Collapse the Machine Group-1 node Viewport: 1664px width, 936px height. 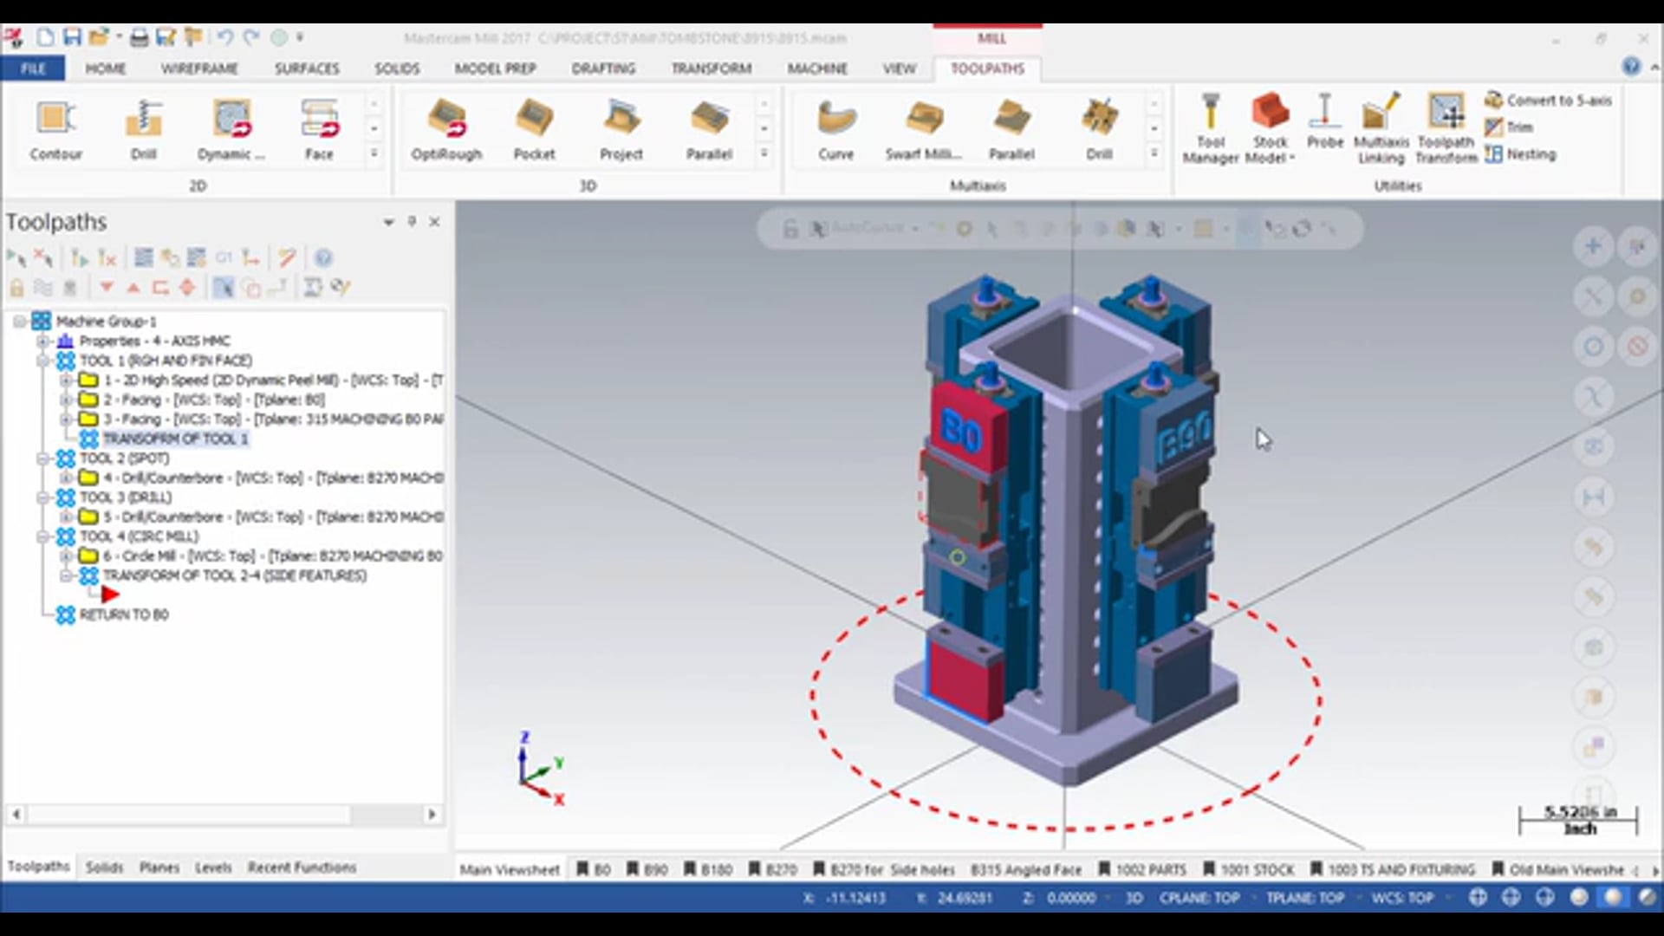[x=19, y=322]
